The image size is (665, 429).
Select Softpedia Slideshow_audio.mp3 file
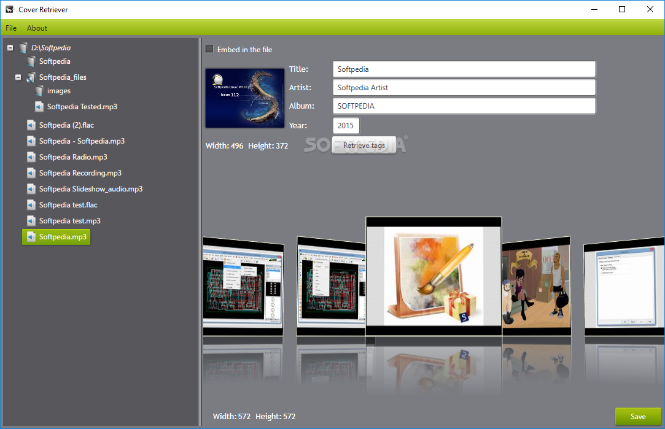click(x=91, y=189)
